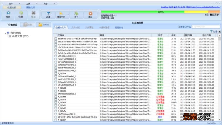Select the 运行日志 tab
This screenshot has height=125, width=222.
(x=119, y=28)
